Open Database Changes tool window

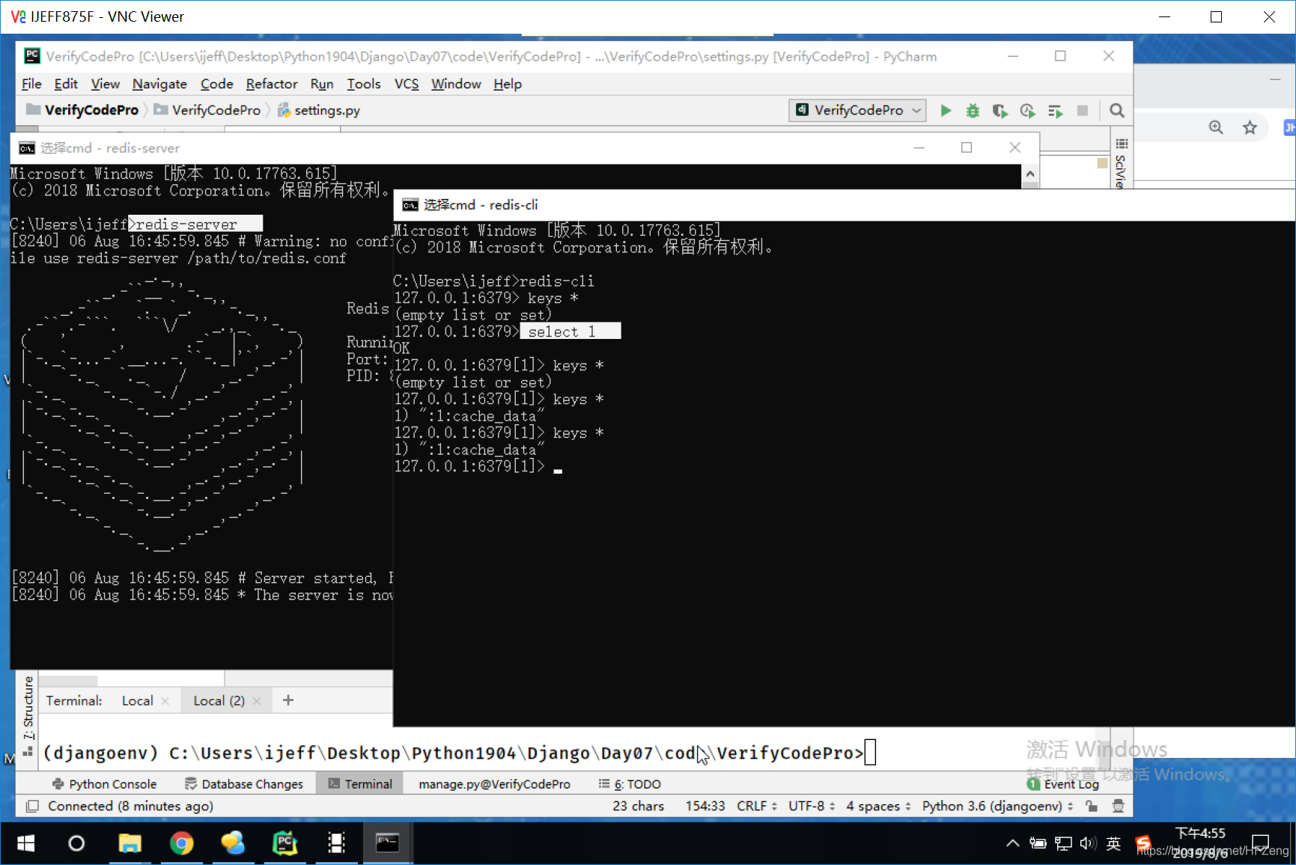tap(244, 783)
